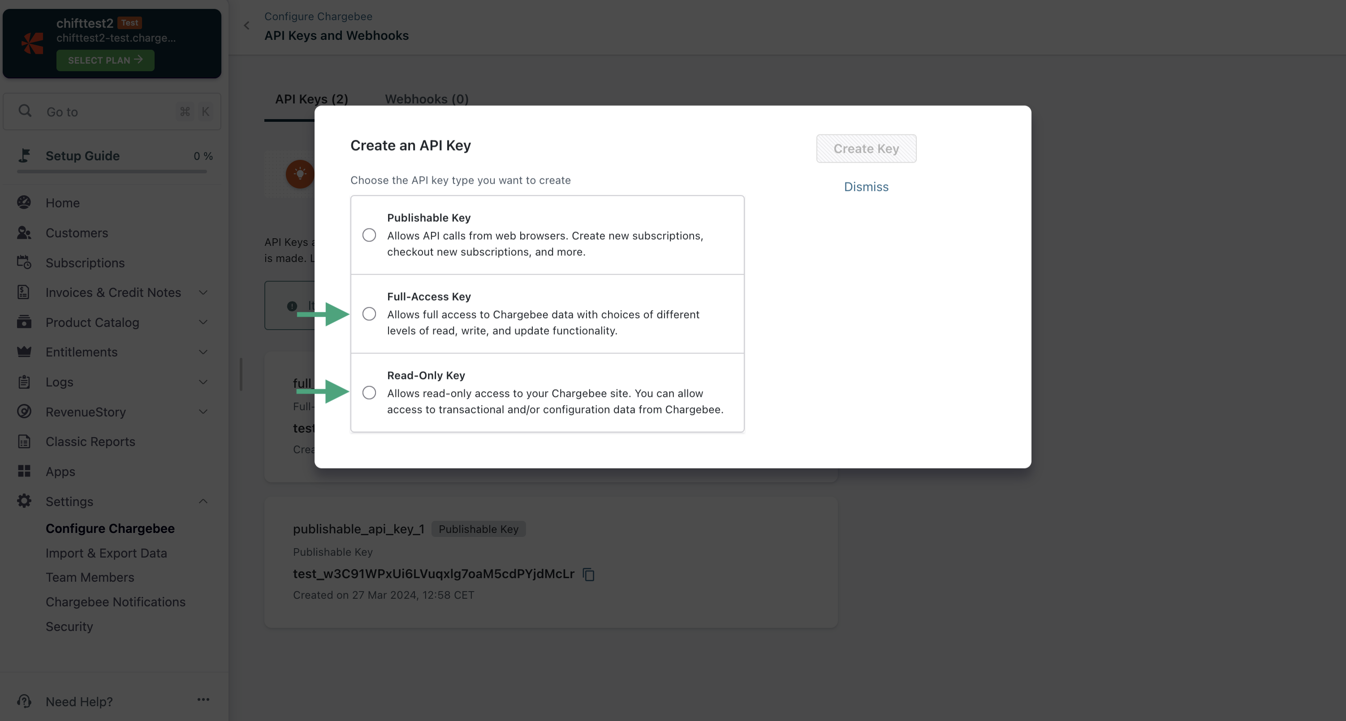Copy the publishable API key value
1346x721 pixels.
coord(588,574)
